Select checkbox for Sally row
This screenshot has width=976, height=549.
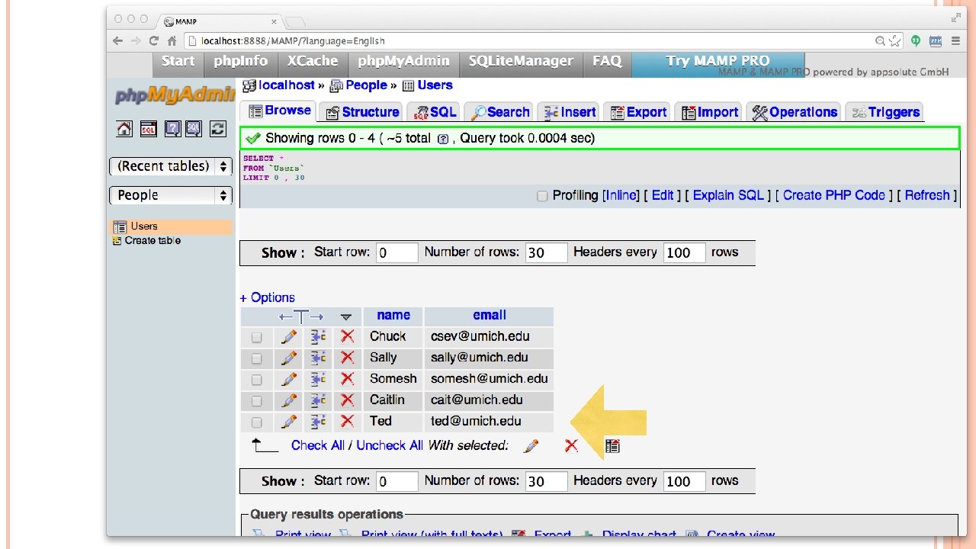[x=257, y=358]
